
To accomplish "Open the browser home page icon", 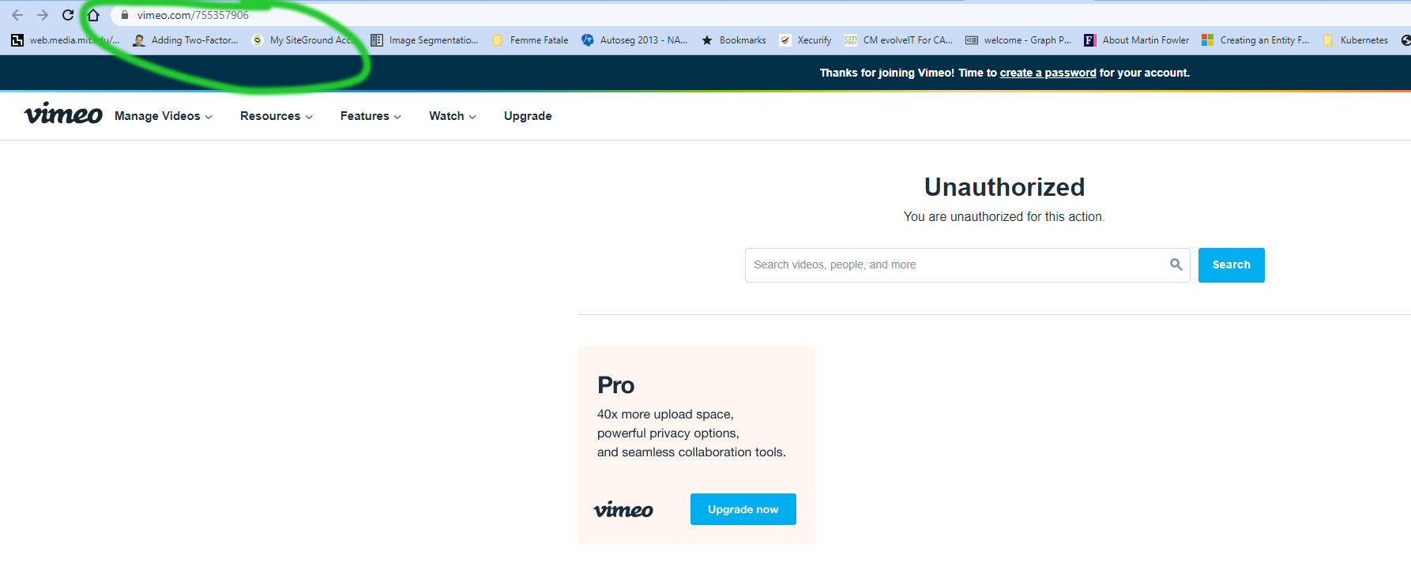I will 93,15.
